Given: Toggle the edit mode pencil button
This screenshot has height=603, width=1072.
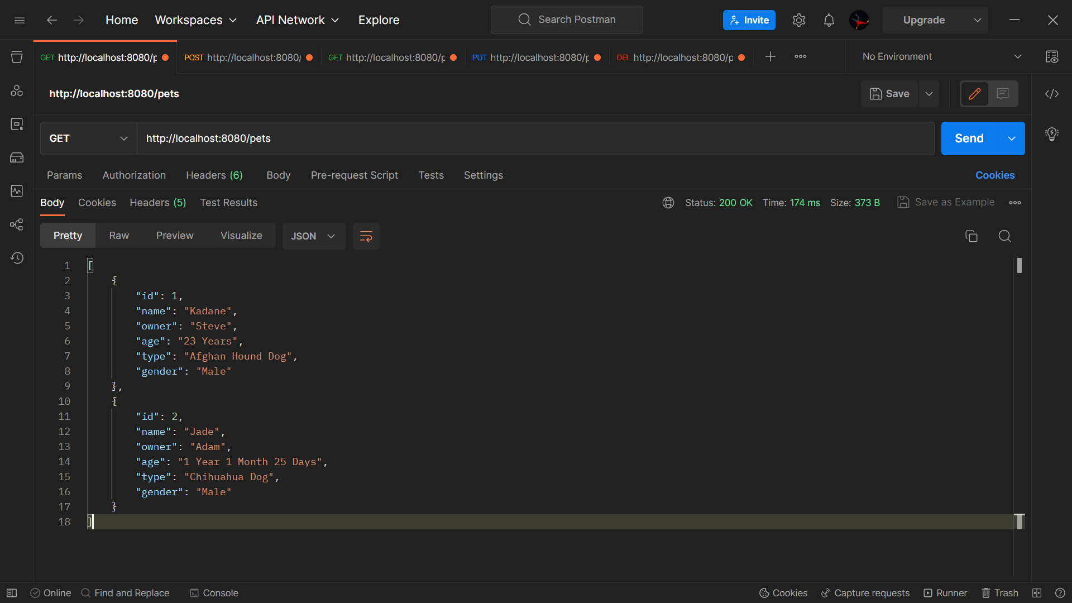Looking at the screenshot, I should pyautogui.click(x=975, y=94).
